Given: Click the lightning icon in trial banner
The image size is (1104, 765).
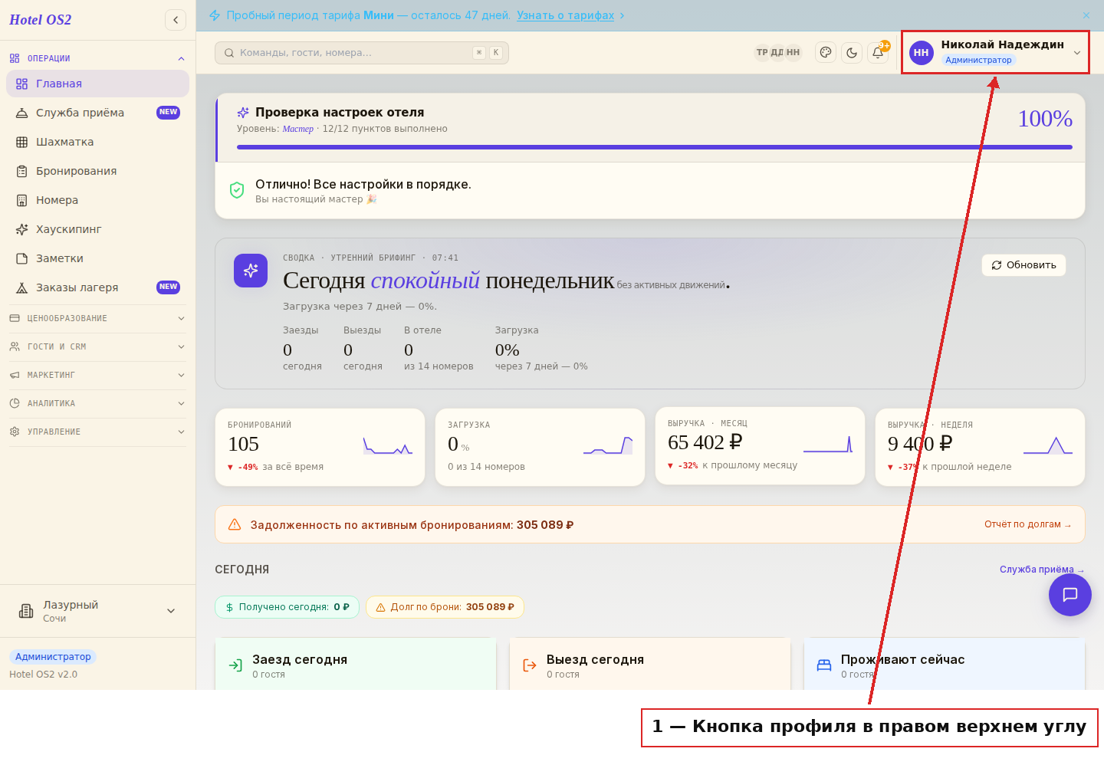Looking at the screenshot, I should pyautogui.click(x=215, y=15).
